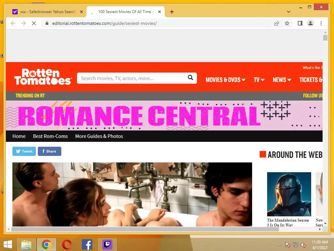Click the scroll-right arrow
Viewport: 334px width, 251px height.
(x=320, y=229)
